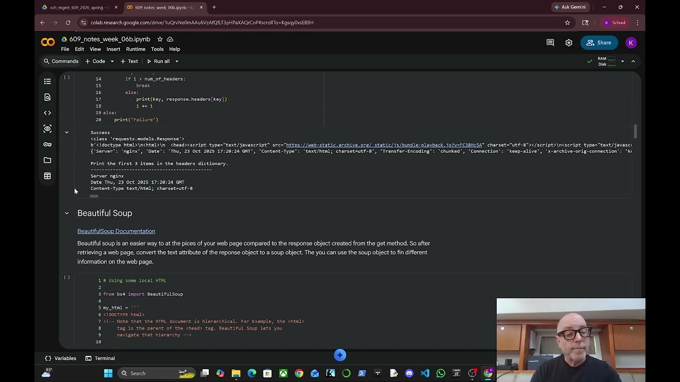Click Run all button

coord(158,61)
